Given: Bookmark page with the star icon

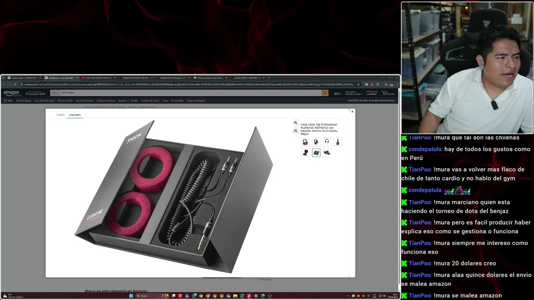Looking at the screenshot, I should pyautogui.click(x=358, y=84).
